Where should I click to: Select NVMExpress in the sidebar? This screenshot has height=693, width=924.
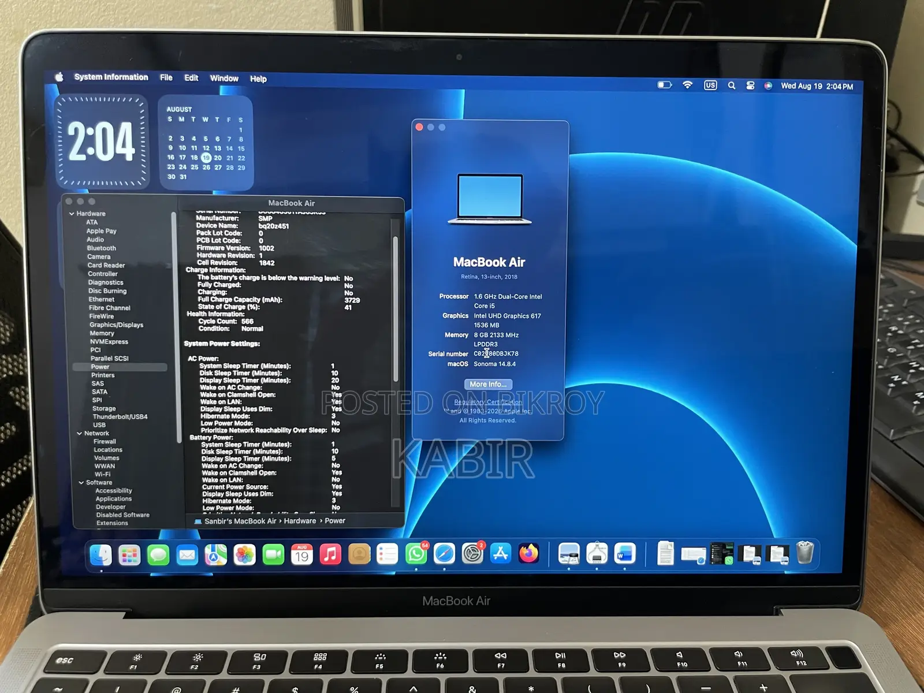(x=109, y=342)
